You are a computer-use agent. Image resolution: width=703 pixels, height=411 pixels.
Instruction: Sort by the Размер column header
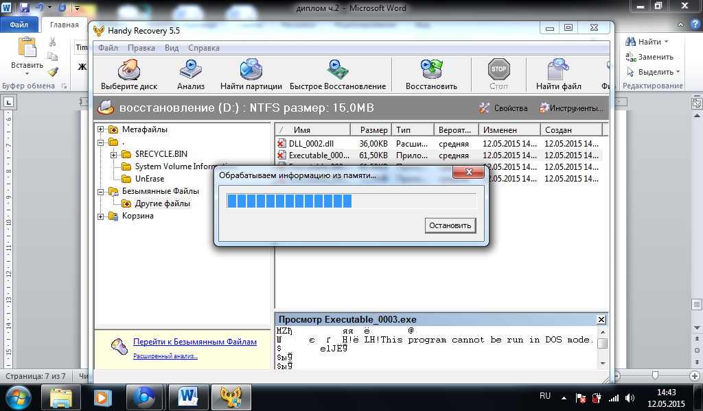click(371, 129)
